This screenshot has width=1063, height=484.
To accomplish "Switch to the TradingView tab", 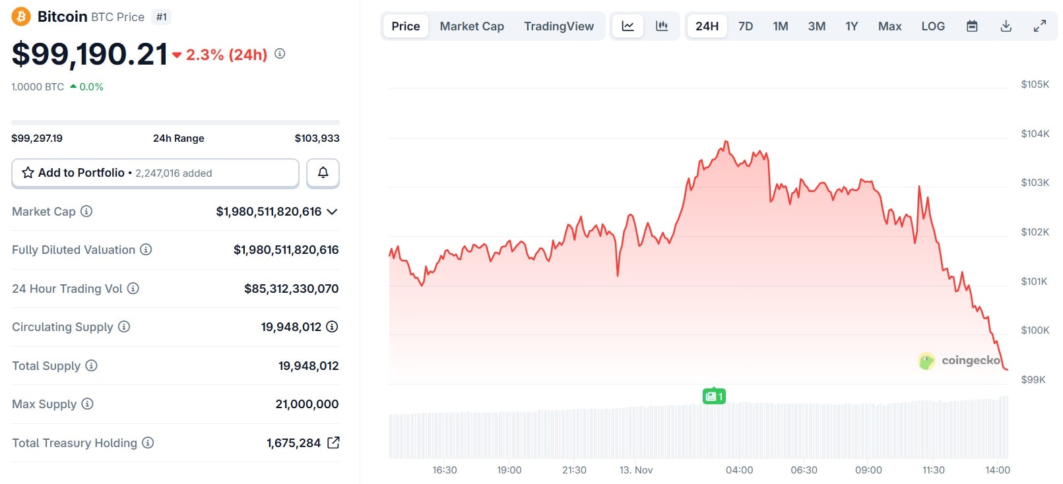I will click(559, 26).
